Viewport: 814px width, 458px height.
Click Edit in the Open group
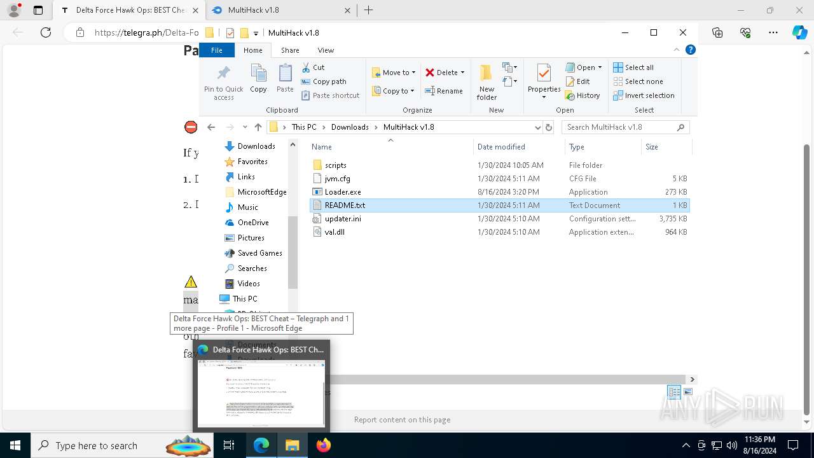pos(577,81)
